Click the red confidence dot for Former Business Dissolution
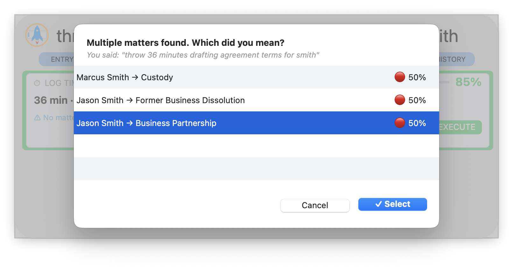Viewport: 513px width, 275px height. (399, 100)
